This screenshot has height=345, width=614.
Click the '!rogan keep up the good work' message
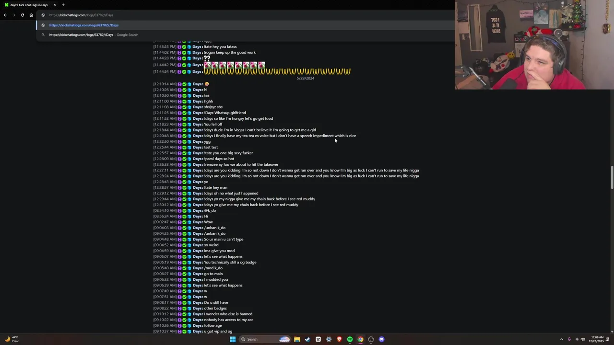coord(229,52)
